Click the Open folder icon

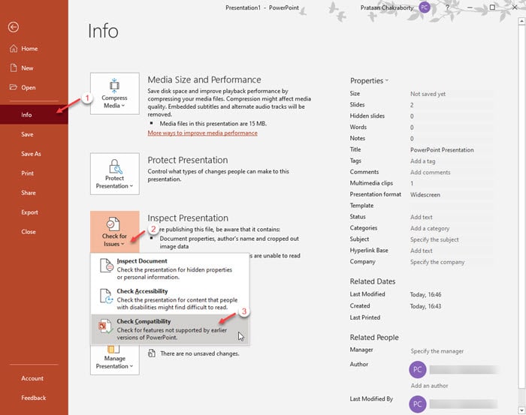click(13, 87)
